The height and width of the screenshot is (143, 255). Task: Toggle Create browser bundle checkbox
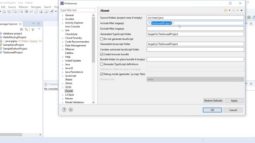click(102, 54)
